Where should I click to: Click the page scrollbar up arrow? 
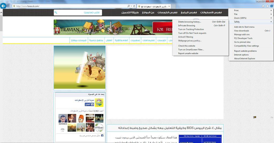coord(1,13)
